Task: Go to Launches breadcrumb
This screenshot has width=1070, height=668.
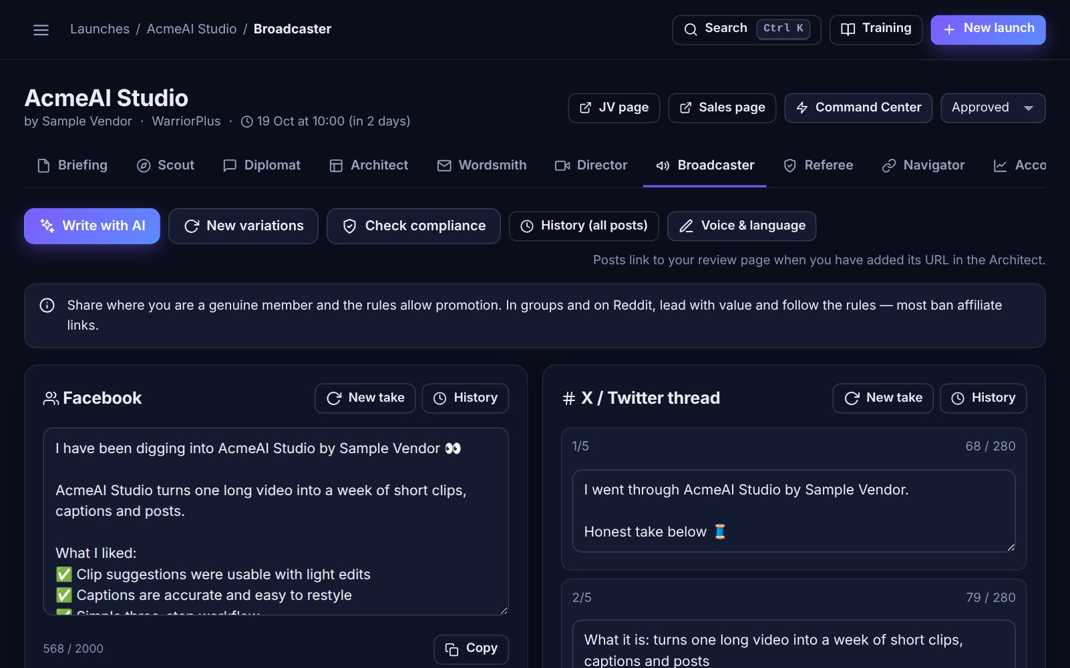Action: 100,29
